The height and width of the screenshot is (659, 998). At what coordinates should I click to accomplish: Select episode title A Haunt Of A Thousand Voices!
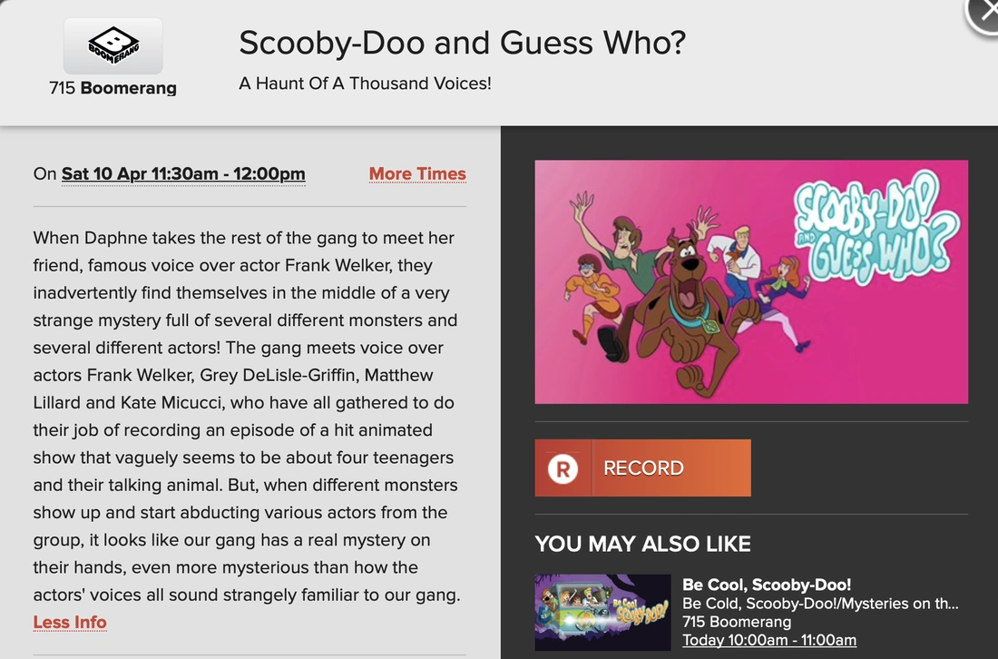click(364, 84)
